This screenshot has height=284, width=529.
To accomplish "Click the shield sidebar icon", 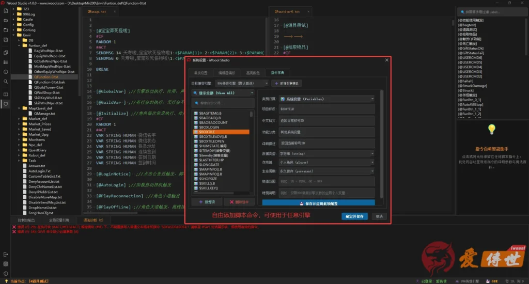I will (6, 104).
